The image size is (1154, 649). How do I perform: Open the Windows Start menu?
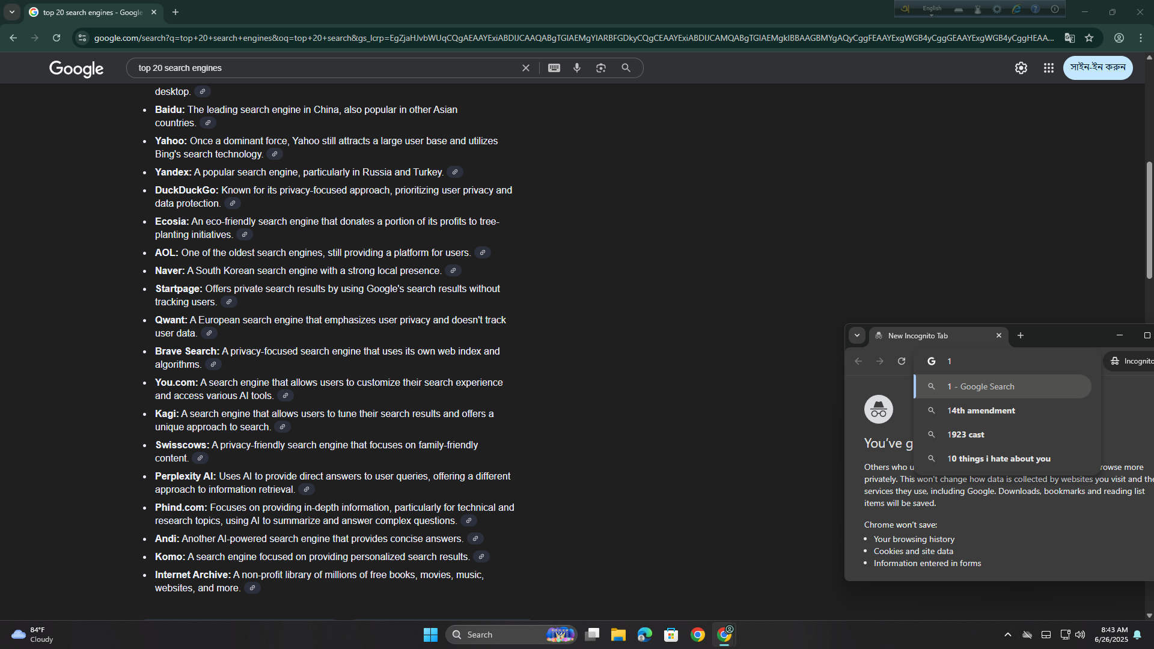click(430, 635)
